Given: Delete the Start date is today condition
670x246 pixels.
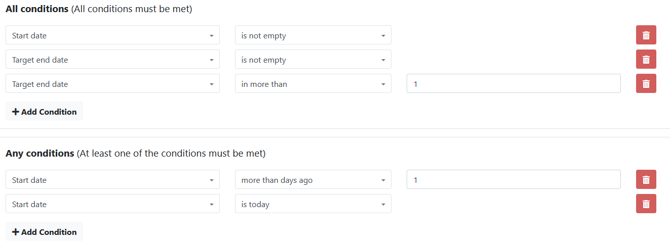Looking at the screenshot, I should [646, 204].
